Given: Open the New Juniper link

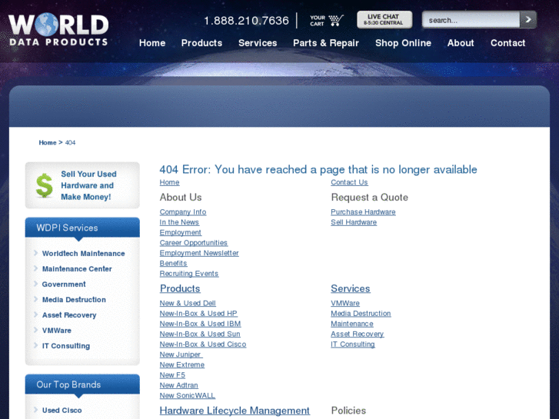Looking at the screenshot, I should click(x=181, y=355).
